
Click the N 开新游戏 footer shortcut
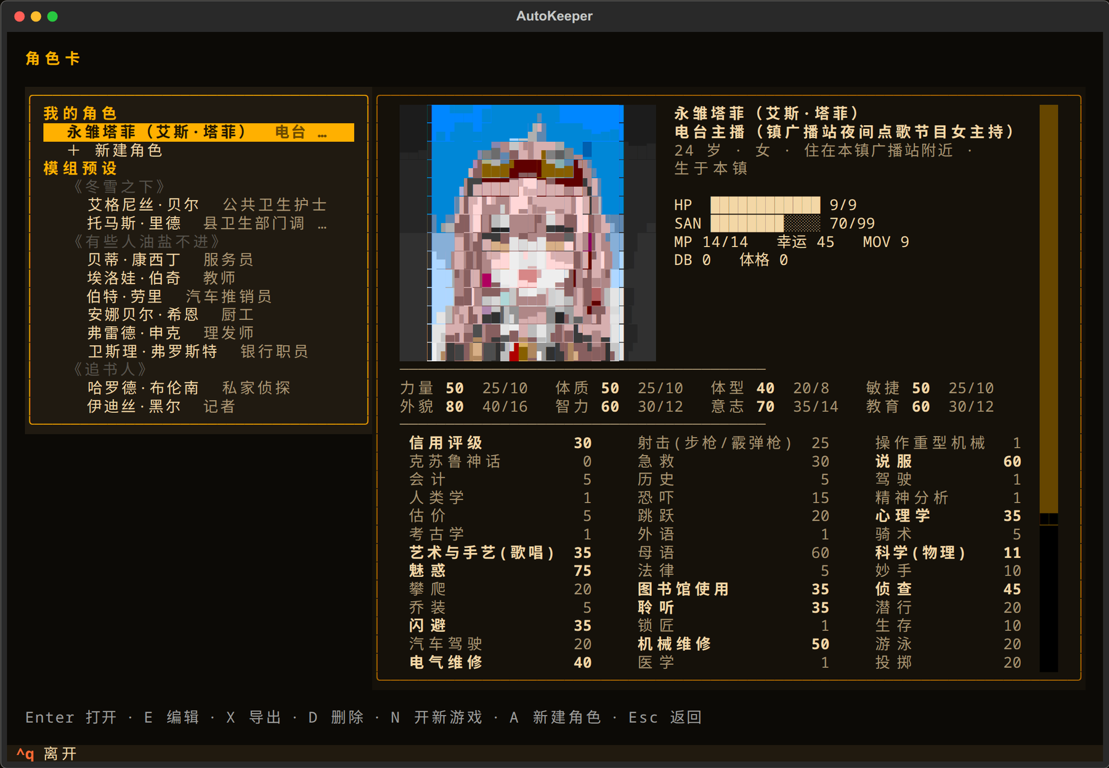[x=437, y=717]
